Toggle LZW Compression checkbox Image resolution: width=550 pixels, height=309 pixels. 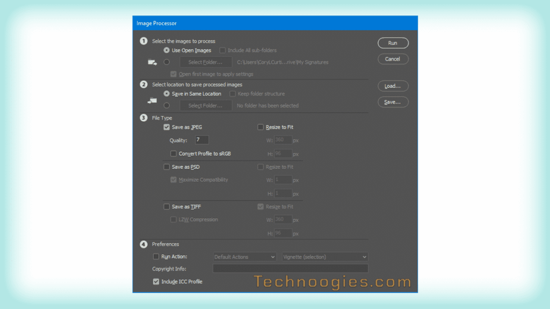click(x=173, y=219)
